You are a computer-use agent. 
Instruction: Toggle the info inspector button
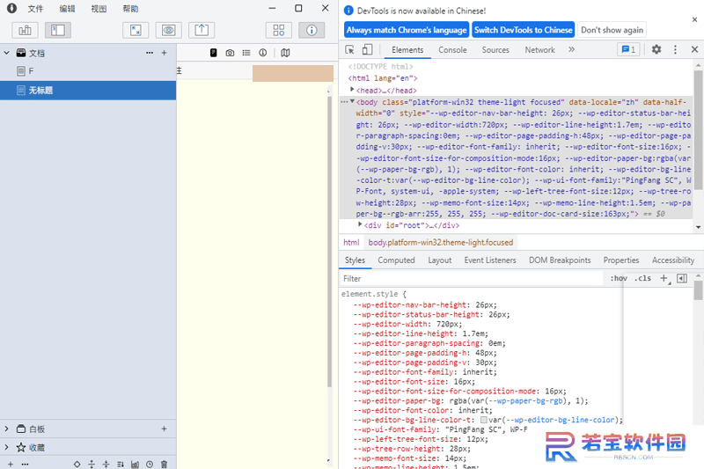click(312, 30)
